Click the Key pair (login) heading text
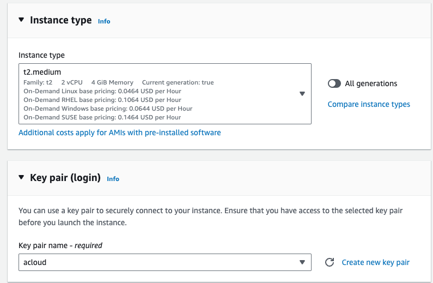The image size is (433, 283). click(x=65, y=178)
